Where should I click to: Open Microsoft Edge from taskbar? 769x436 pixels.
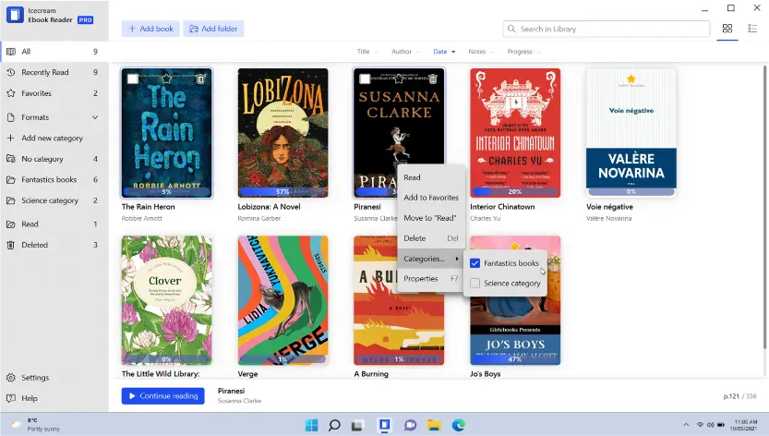click(x=459, y=425)
